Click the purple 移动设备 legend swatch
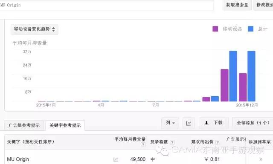The width and height of the screenshot is (273, 164). [x=215, y=29]
